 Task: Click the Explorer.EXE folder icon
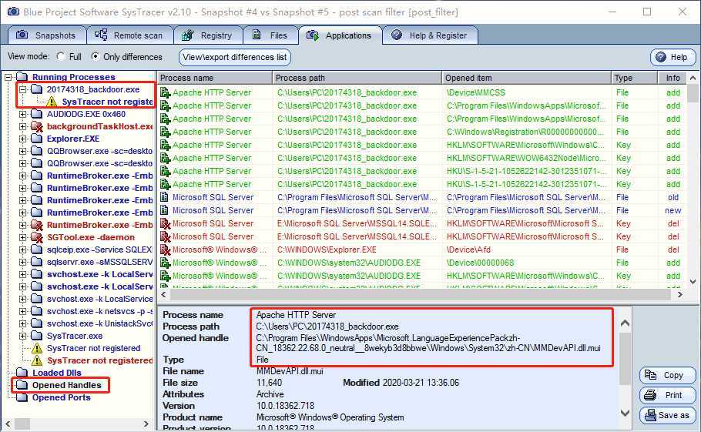click(x=37, y=139)
